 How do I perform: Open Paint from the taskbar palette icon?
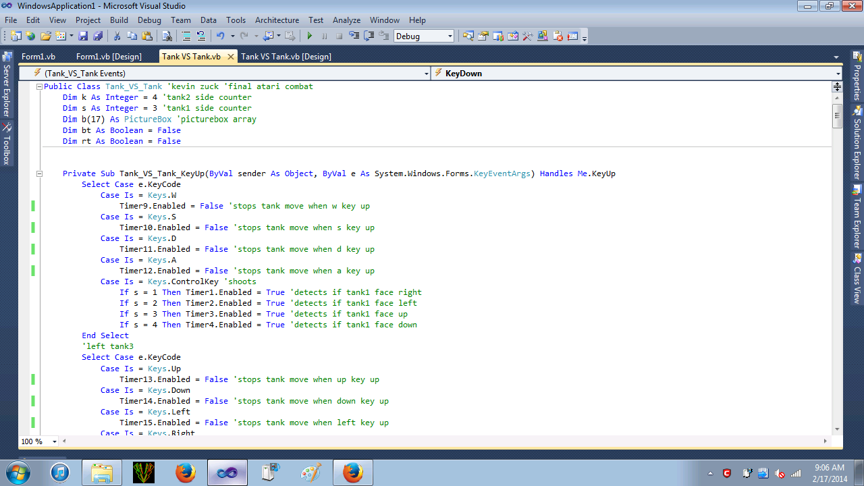click(310, 473)
